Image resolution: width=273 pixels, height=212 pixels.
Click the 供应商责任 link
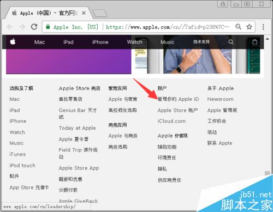[169, 180]
